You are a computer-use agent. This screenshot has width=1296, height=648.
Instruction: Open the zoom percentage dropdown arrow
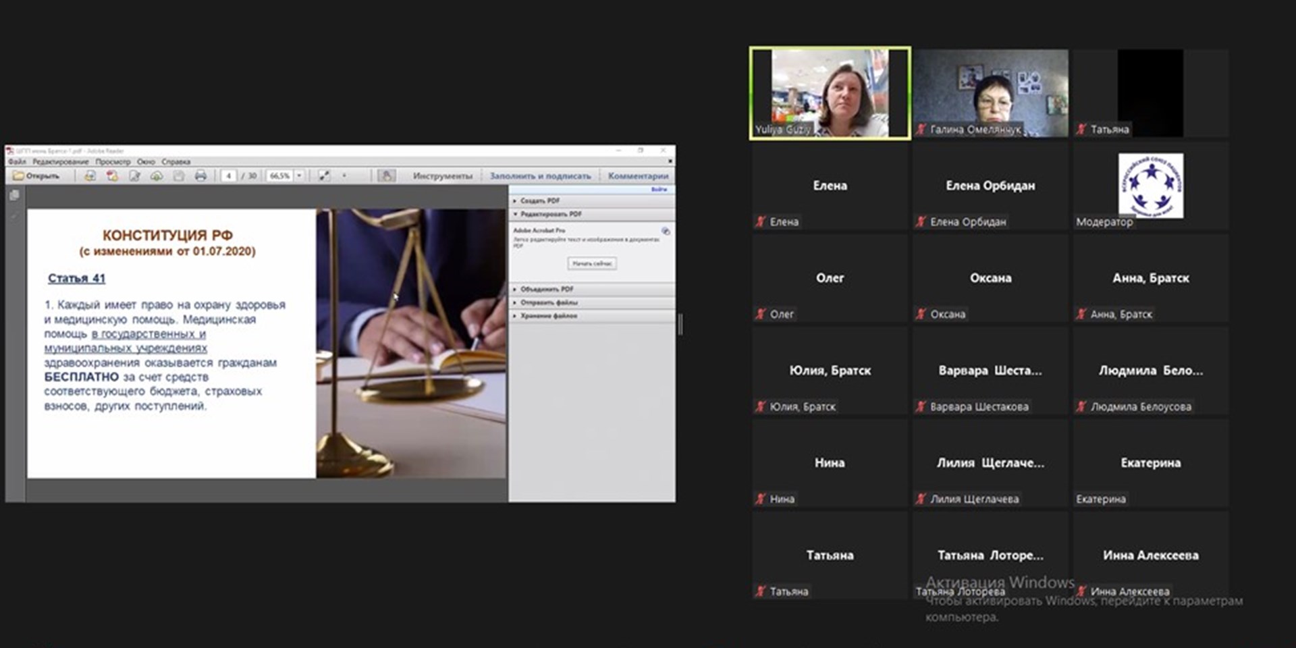[299, 176]
